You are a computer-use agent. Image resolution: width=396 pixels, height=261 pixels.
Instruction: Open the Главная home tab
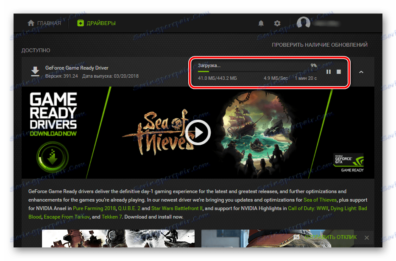pos(44,23)
